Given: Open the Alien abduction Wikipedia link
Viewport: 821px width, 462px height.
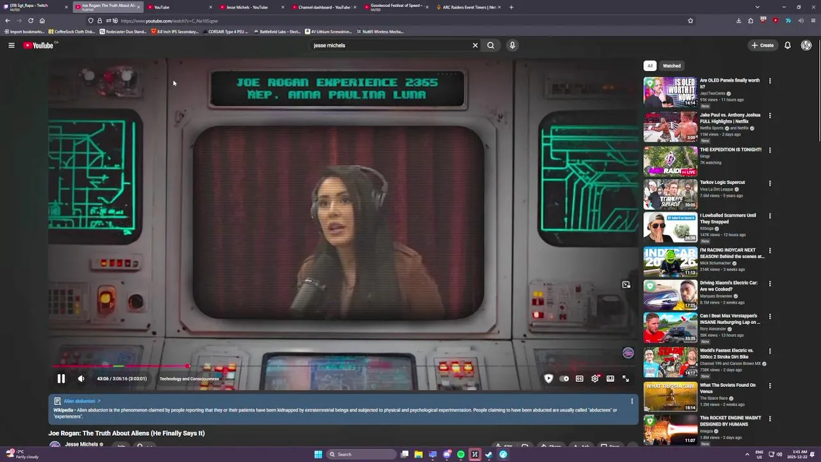Looking at the screenshot, I should [82, 401].
